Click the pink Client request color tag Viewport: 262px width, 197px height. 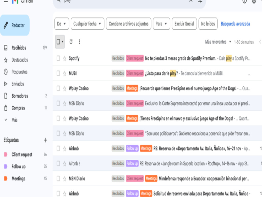click(6, 154)
